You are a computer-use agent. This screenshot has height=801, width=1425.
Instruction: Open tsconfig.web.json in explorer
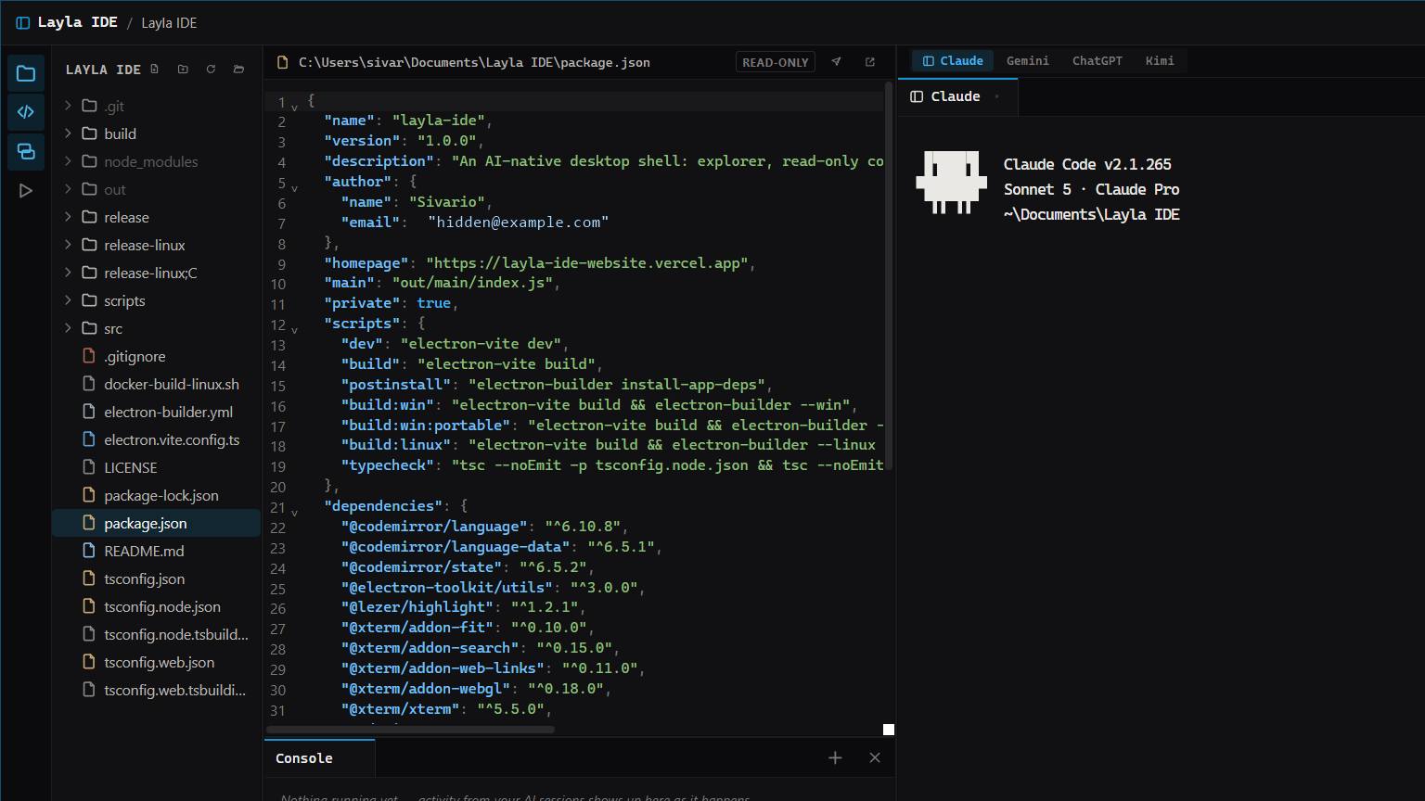pos(156,662)
